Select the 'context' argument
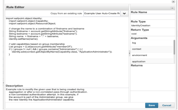The height and width of the screenshot is (110, 178). coord(152,49)
